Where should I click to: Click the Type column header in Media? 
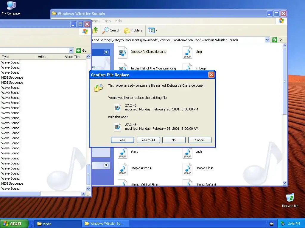point(18,57)
